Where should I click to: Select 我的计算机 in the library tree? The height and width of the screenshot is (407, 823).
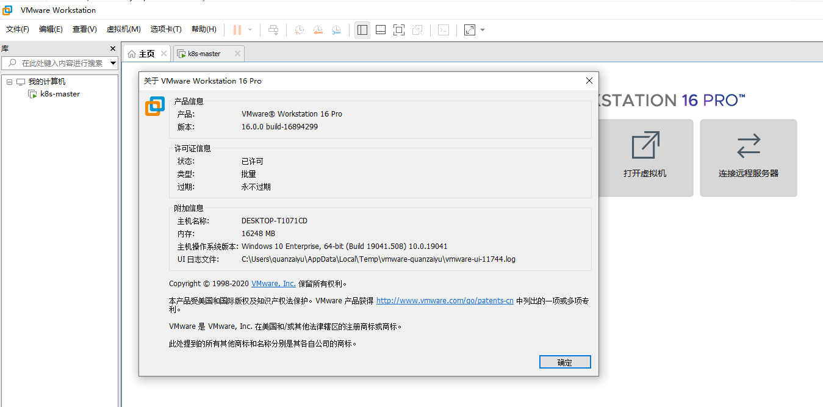point(47,82)
